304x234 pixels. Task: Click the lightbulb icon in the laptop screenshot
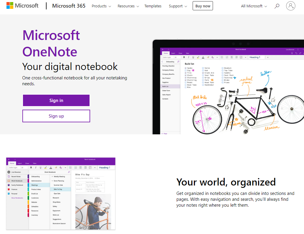click(292, 53)
